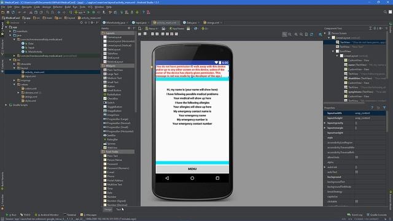Expand the mipmap folder in project tree

pos(14,80)
